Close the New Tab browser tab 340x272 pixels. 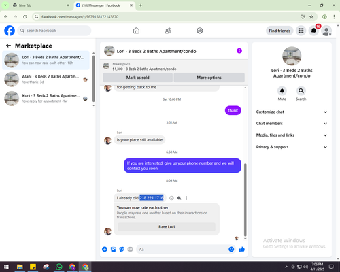[x=68, y=5]
